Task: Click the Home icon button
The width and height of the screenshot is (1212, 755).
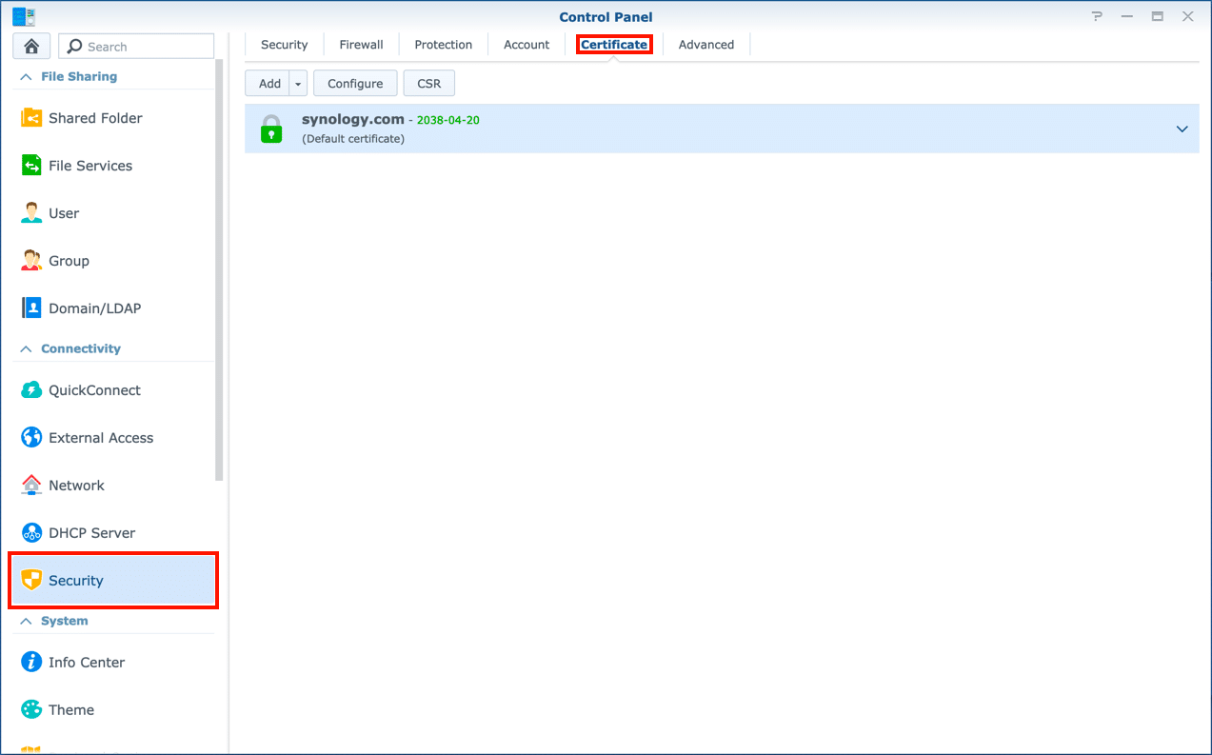Action: (31, 47)
